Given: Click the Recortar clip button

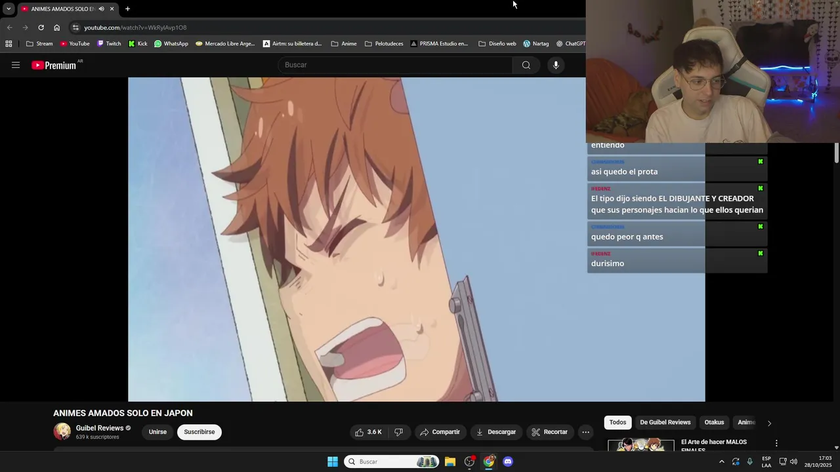Looking at the screenshot, I should point(549,432).
